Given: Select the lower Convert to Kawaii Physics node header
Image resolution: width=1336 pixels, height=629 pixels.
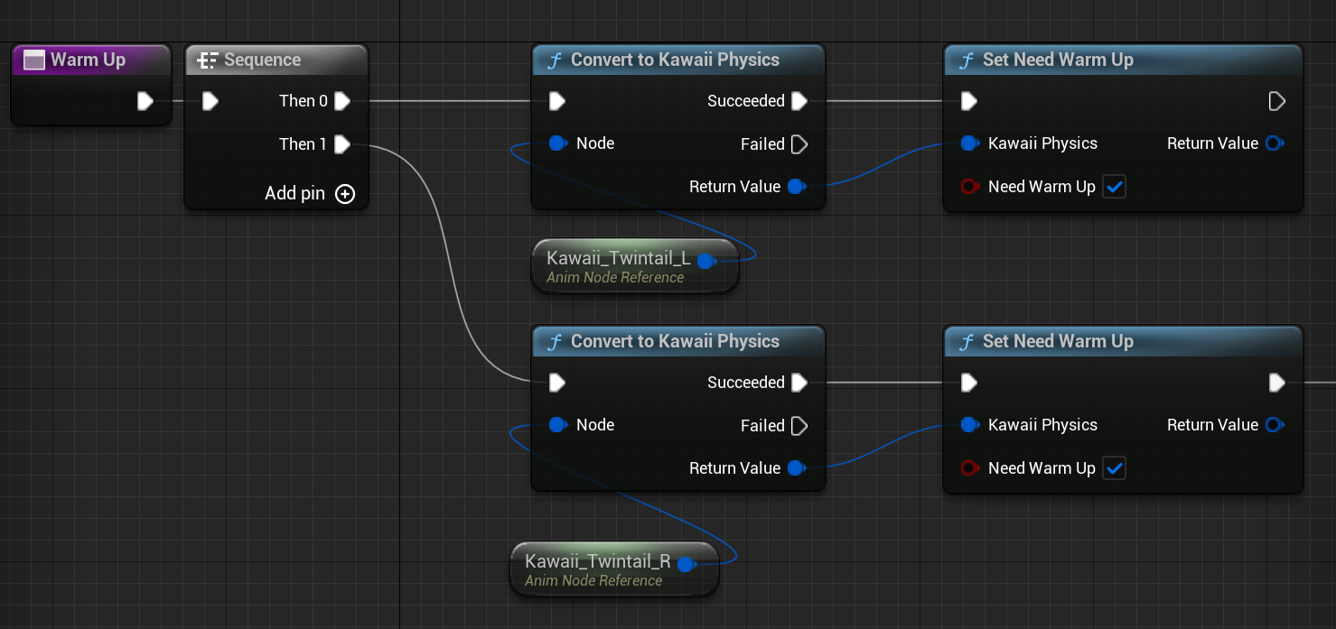Looking at the screenshot, I should (x=677, y=341).
